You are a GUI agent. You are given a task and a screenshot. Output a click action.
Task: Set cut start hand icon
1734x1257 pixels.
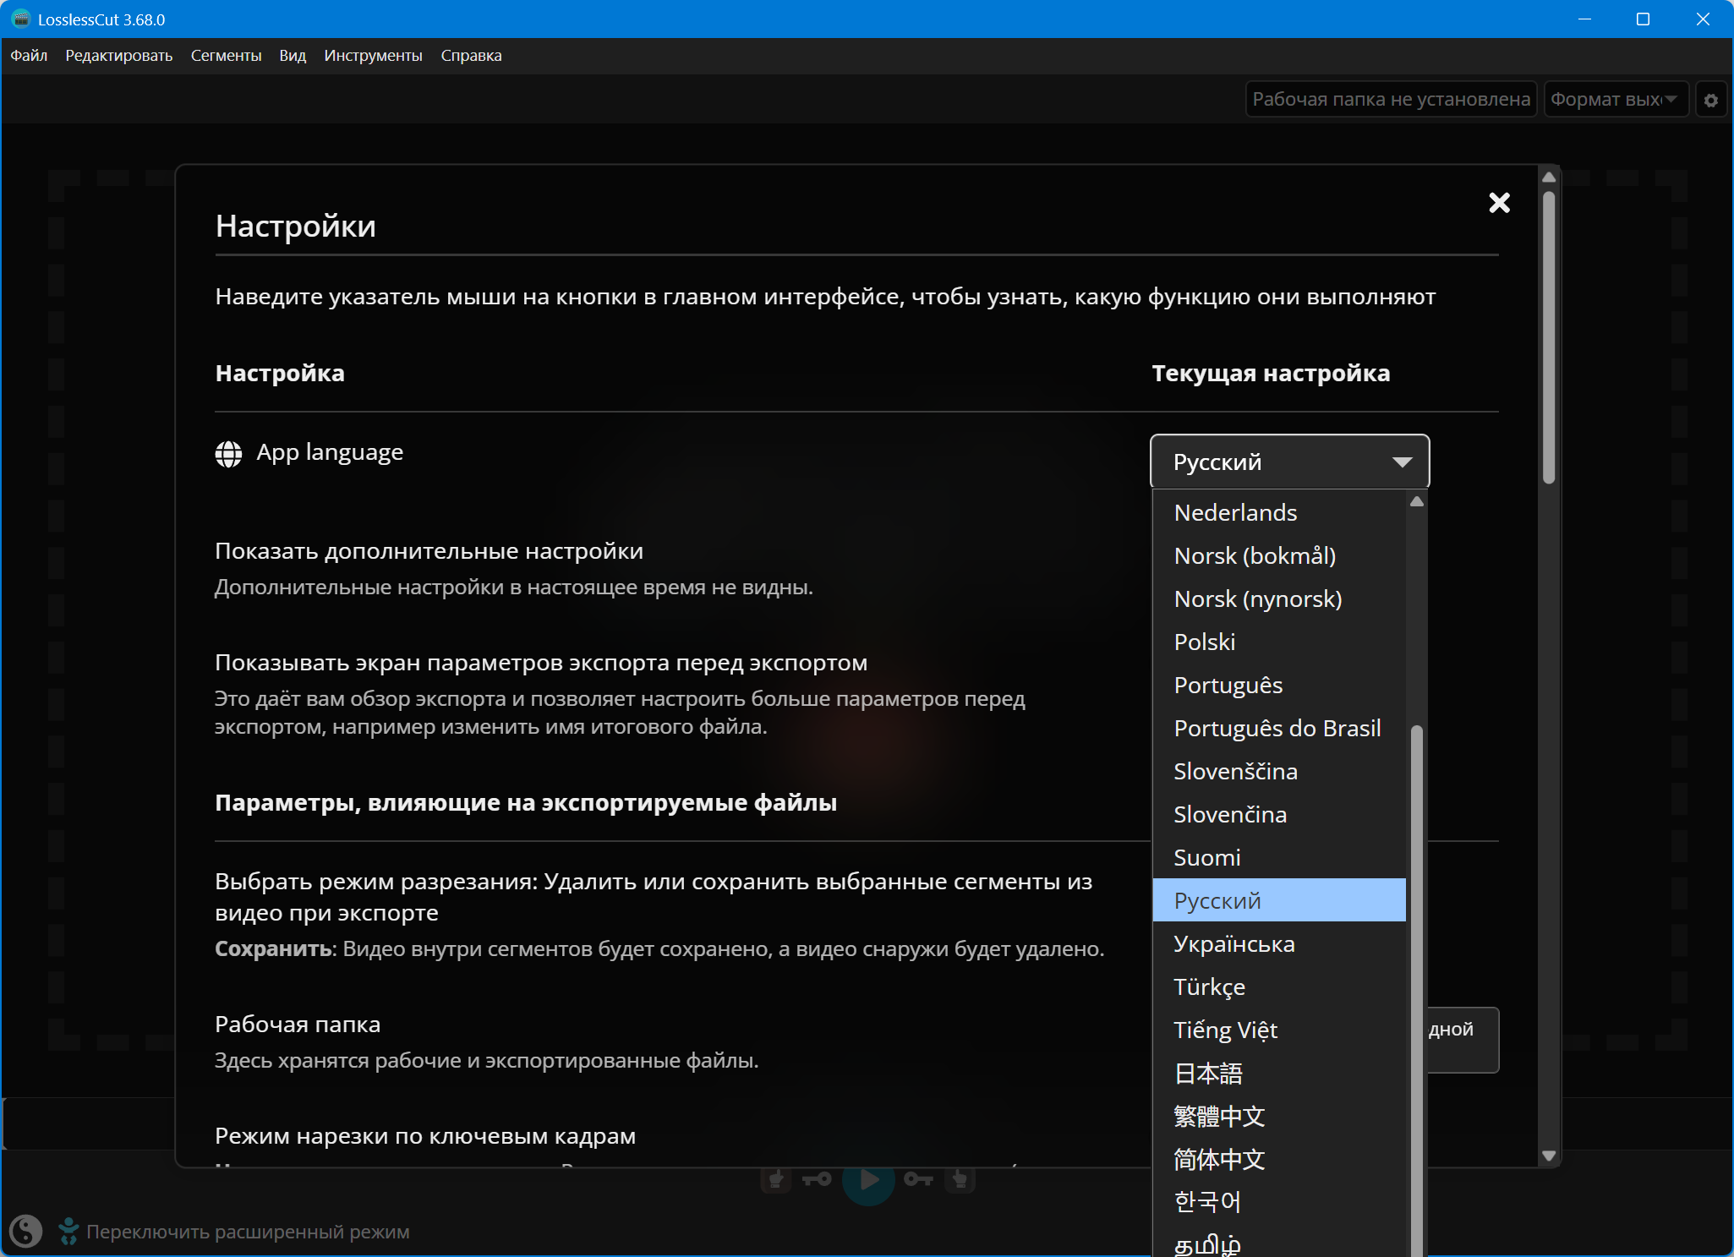click(x=776, y=1179)
